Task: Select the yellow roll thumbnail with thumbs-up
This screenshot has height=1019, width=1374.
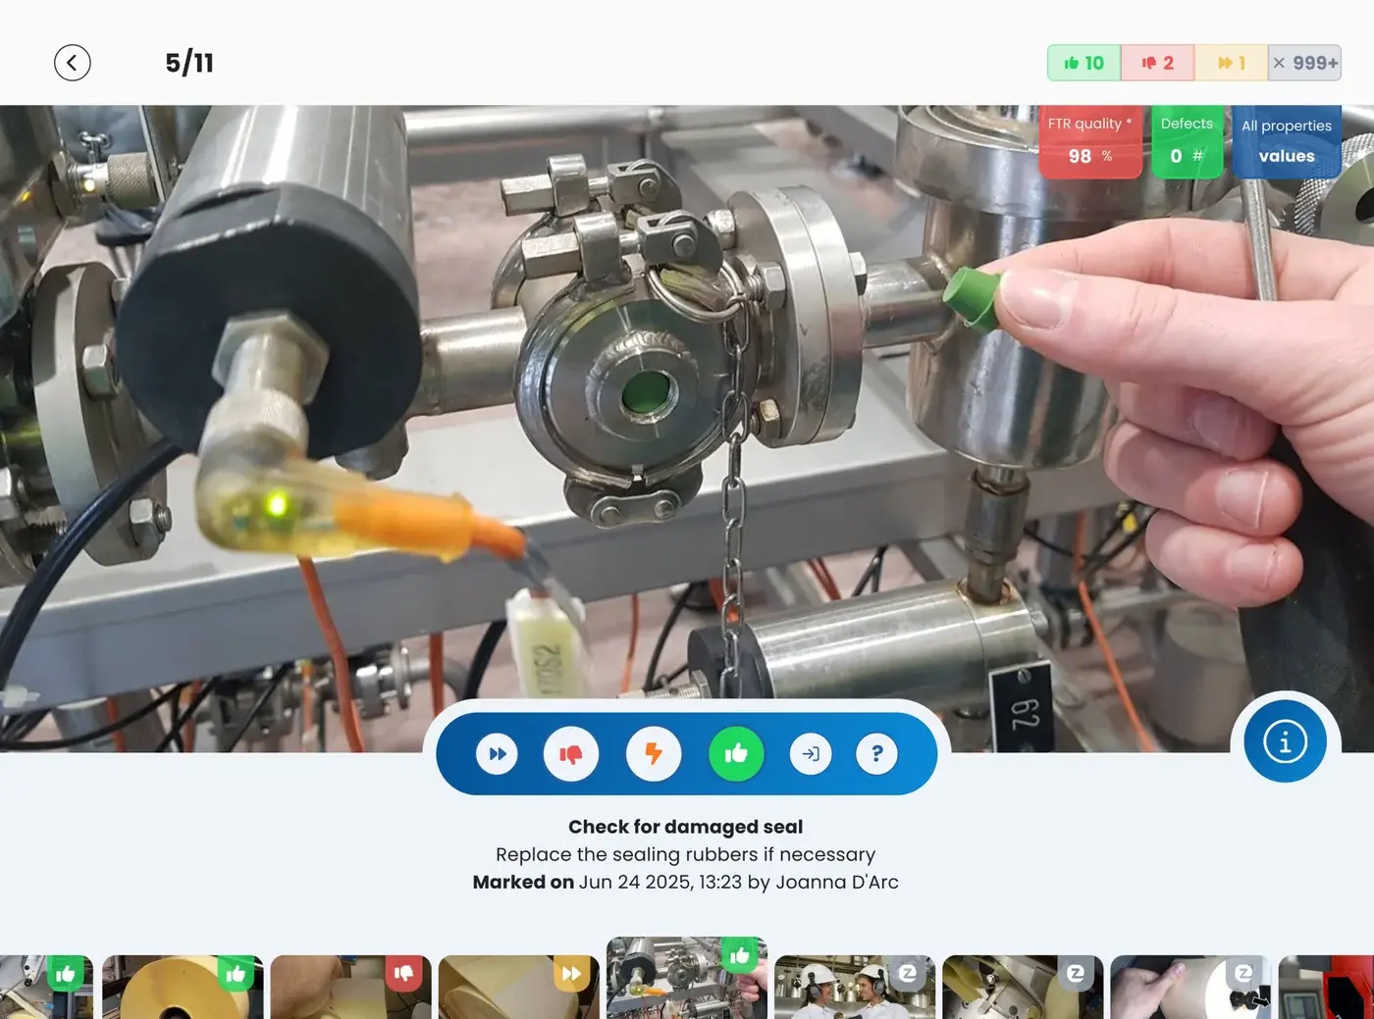Action: [183, 987]
